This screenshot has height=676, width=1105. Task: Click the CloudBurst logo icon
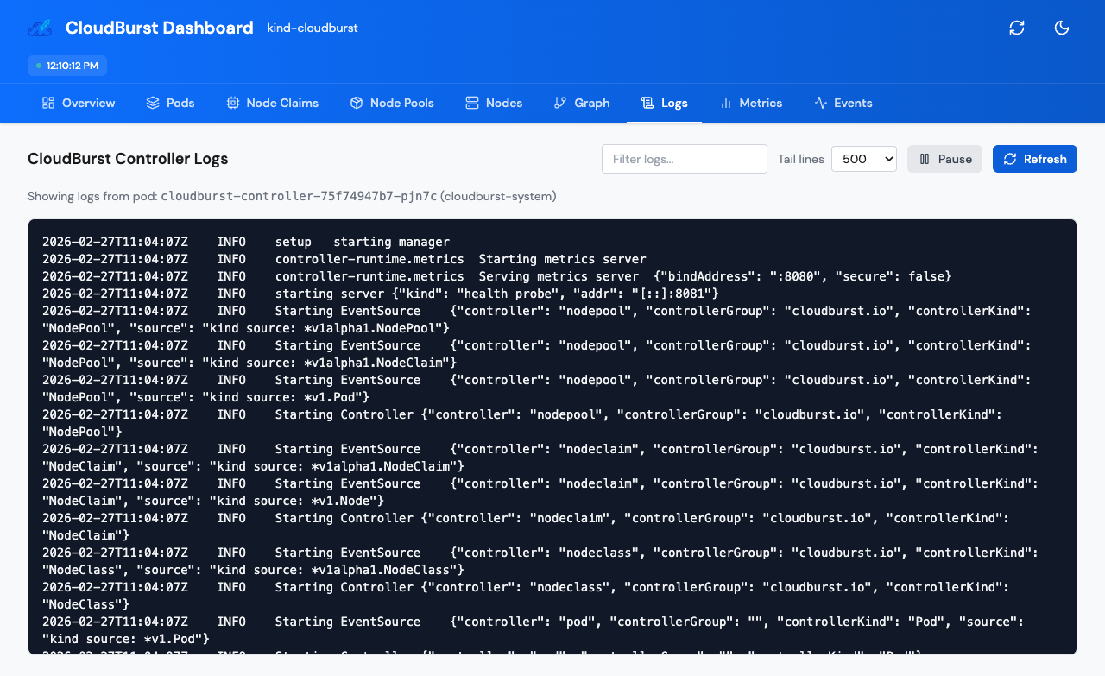click(x=38, y=28)
